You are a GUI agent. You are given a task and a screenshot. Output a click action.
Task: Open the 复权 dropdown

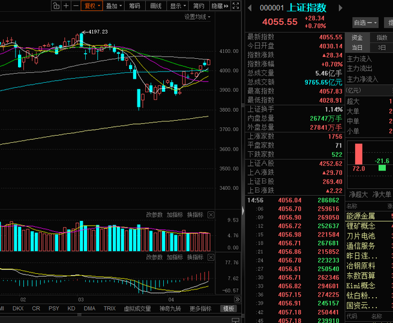92,6
